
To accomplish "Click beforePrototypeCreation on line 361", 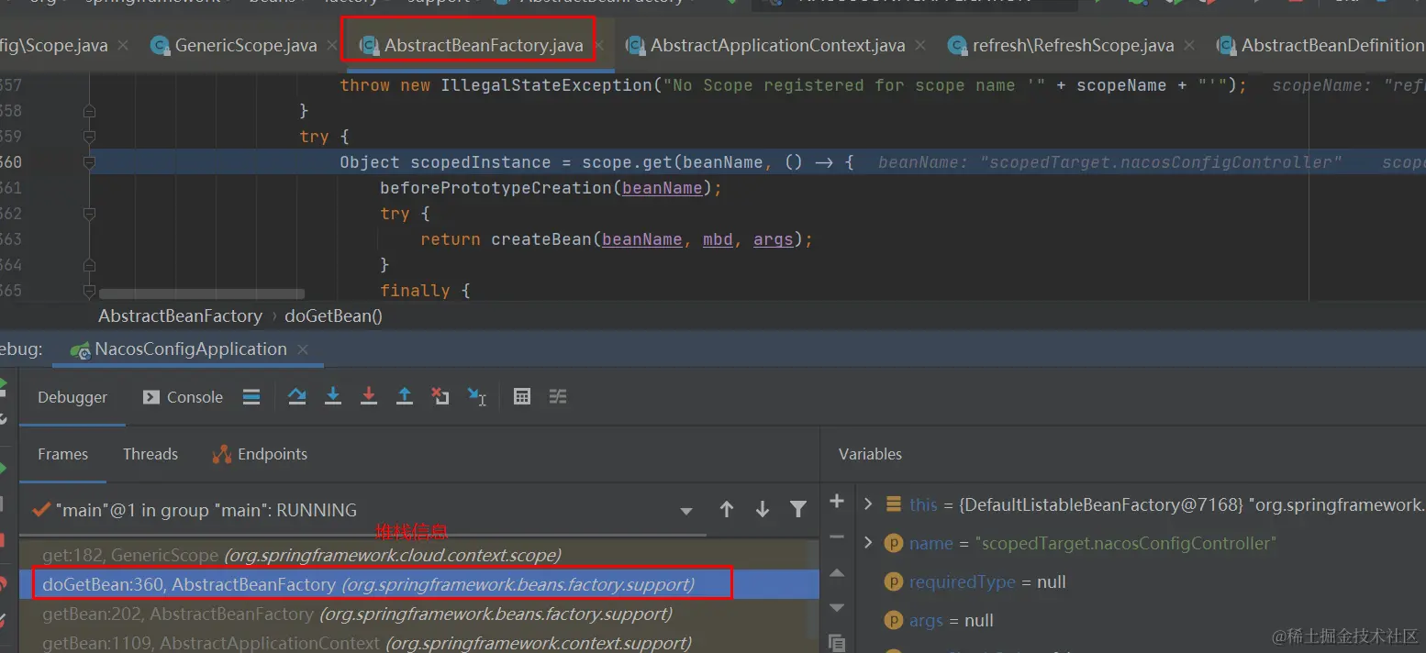I will pyautogui.click(x=496, y=188).
